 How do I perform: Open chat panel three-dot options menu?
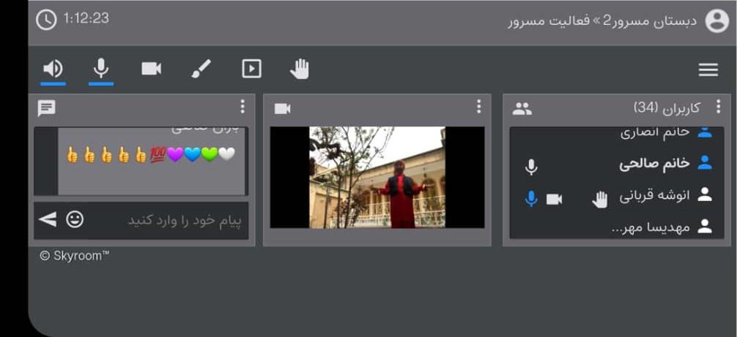(242, 107)
